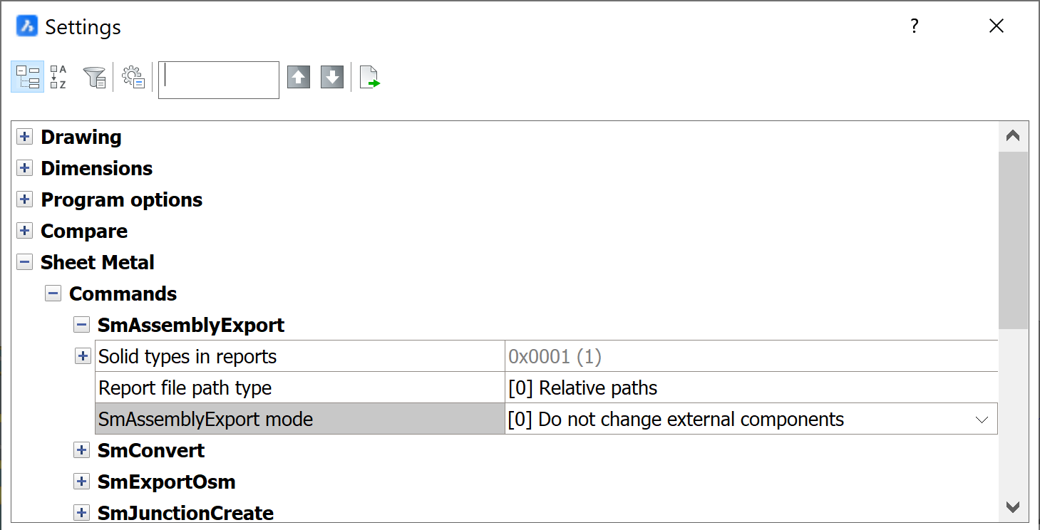Viewport: 1040px width, 530px height.
Task: Click the export settings icon
Action: coord(370,77)
